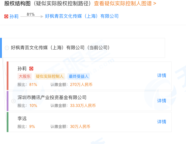Click 270万人民币 subscribed amount for 孙莉
The height and width of the screenshot is (144, 186).
click(81, 85)
